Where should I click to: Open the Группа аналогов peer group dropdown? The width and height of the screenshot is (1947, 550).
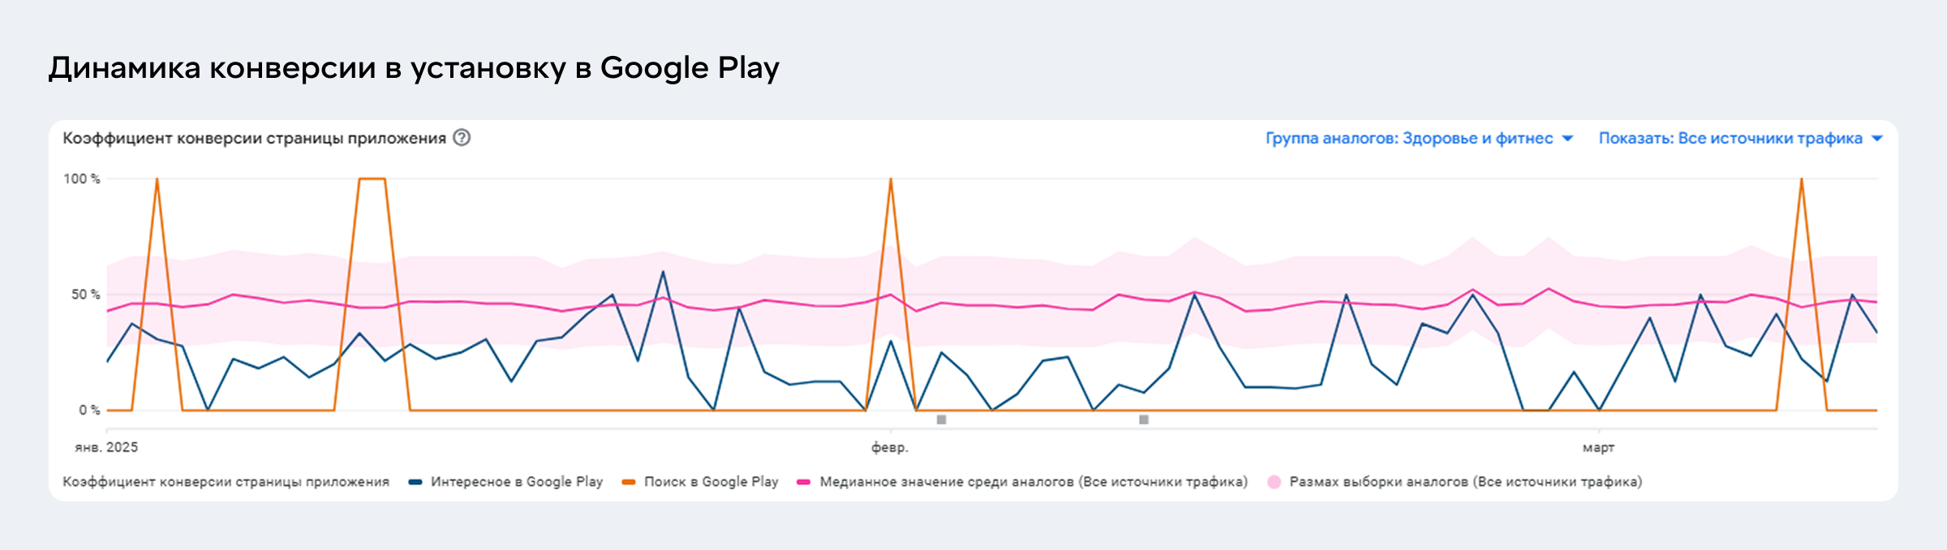[x=1409, y=139]
